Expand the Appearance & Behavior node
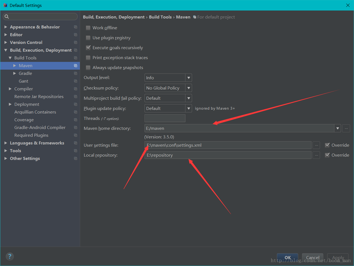 tap(6, 27)
